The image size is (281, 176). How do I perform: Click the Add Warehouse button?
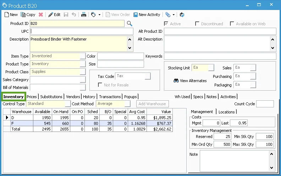[152, 104]
